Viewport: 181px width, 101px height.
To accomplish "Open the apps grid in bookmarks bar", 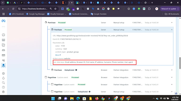I will (x=3, y=14).
